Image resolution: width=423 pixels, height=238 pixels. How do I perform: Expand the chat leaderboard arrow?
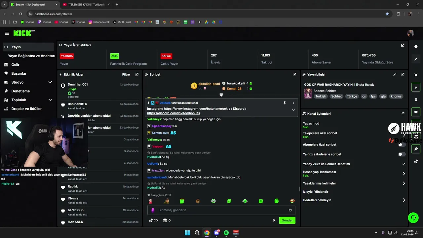pyautogui.click(x=221, y=95)
